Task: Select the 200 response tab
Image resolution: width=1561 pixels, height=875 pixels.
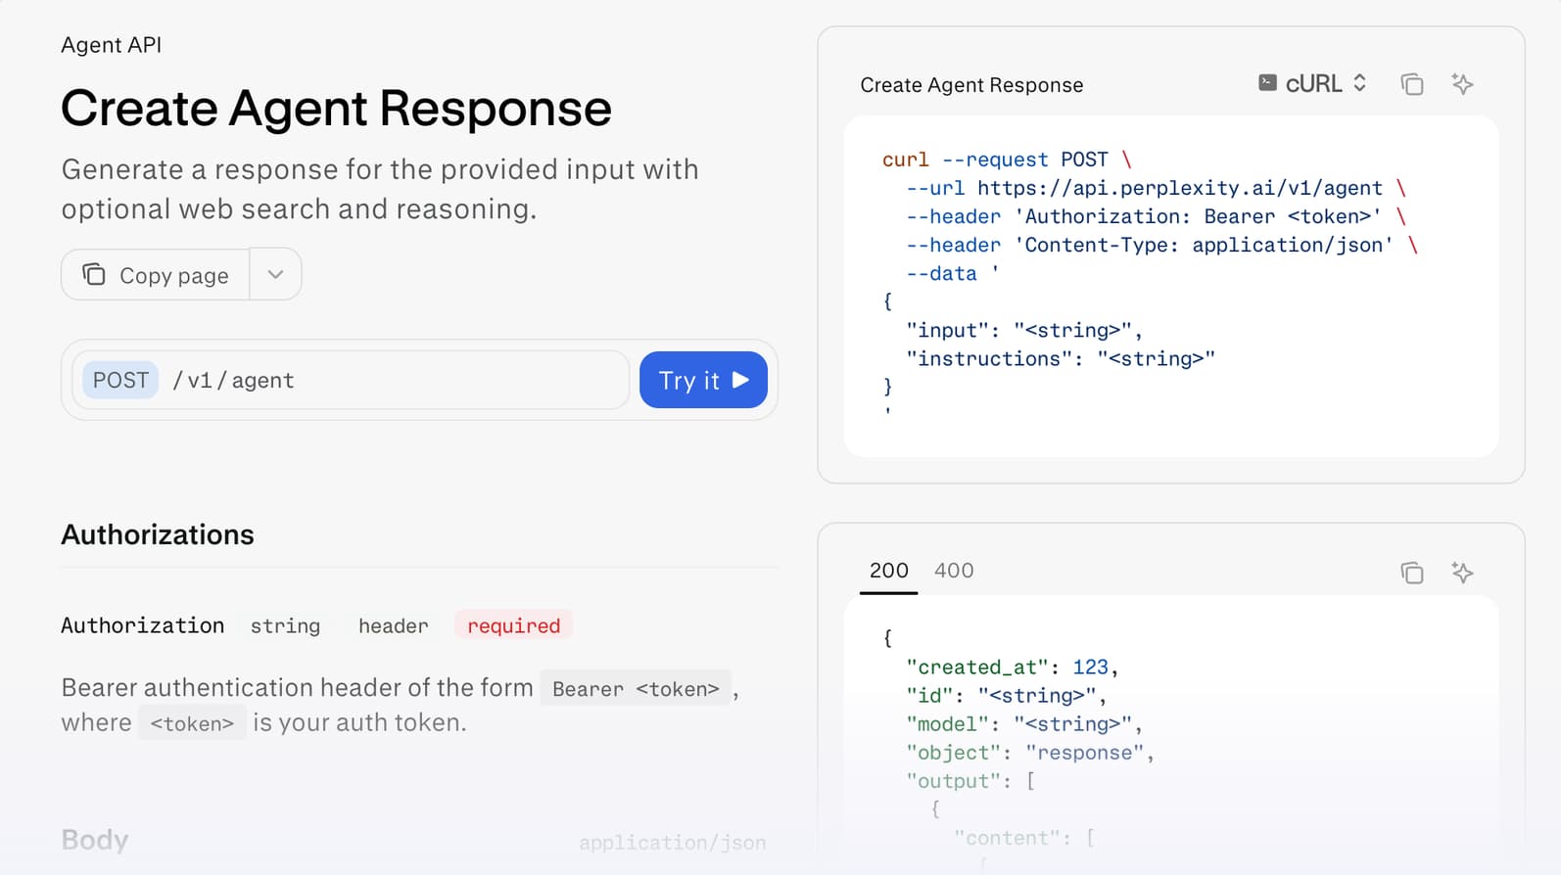Action: [888, 571]
